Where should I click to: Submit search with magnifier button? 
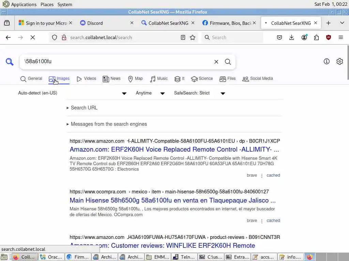(228, 62)
